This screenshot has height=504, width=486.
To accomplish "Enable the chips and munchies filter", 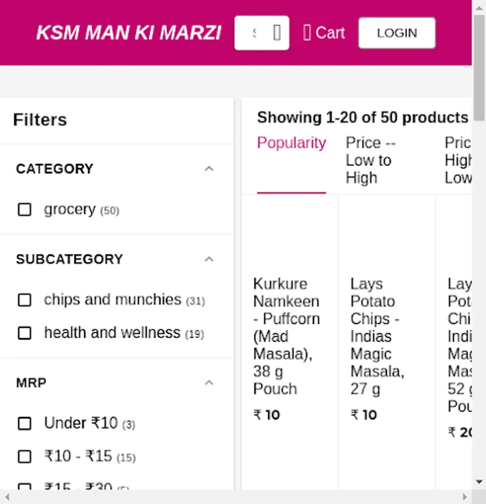I will (x=25, y=300).
